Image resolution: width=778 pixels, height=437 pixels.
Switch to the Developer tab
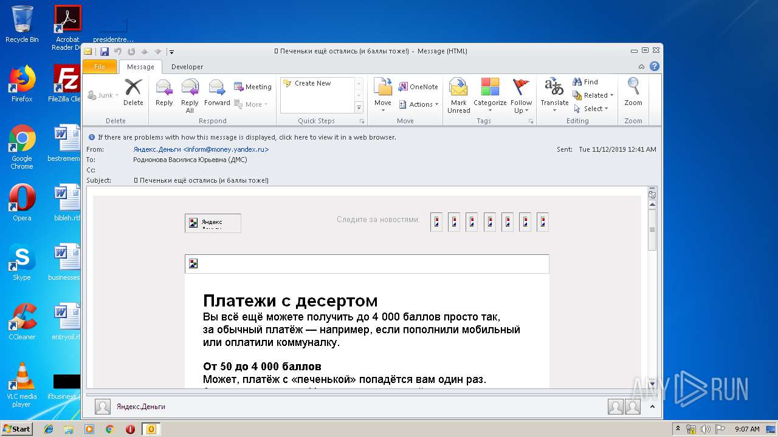coord(187,67)
